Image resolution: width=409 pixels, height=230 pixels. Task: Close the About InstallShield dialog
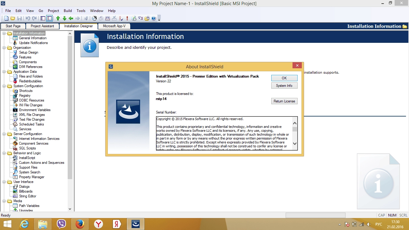[x=297, y=66]
